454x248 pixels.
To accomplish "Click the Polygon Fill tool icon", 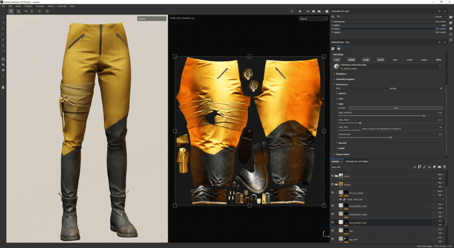I will (x=3, y=34).
